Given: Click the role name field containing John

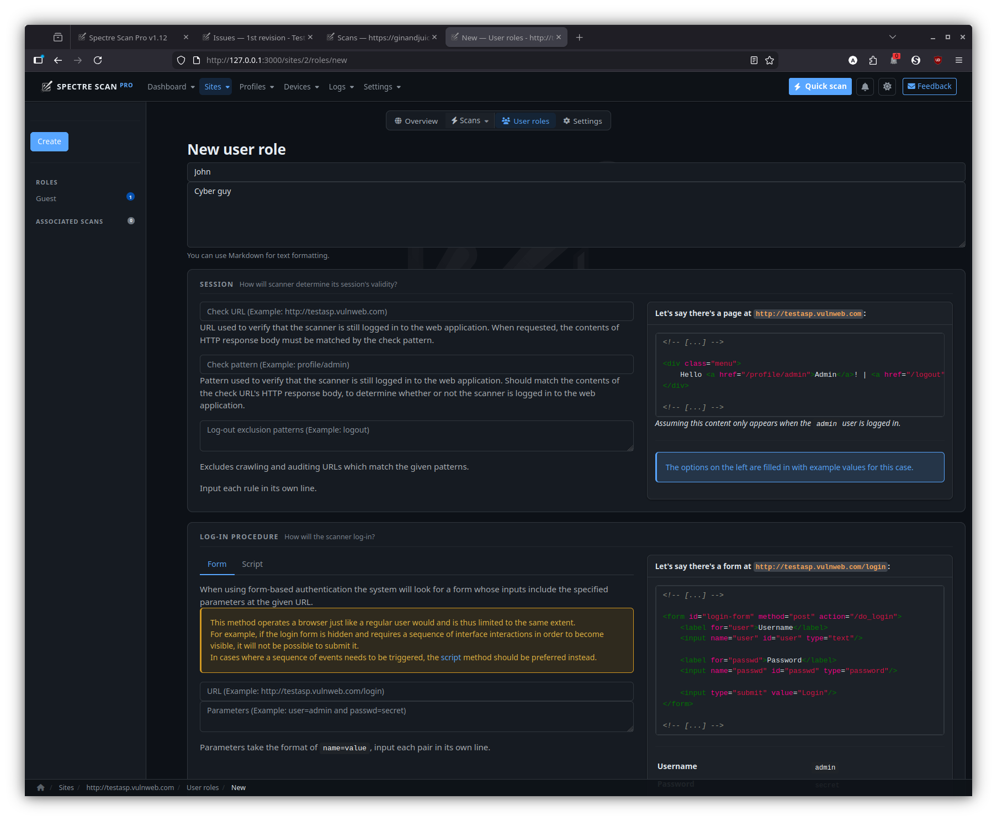Looking at the screenshot, I should [576, 172].
